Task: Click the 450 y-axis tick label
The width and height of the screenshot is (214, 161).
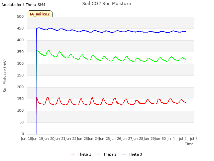Action: (x=20, y=28)
